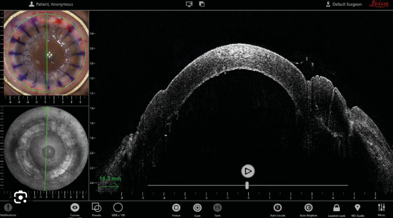This screenshot has width=393, height=218.
Task: Click the 14.3 mm scan length label
Action: 110,179
